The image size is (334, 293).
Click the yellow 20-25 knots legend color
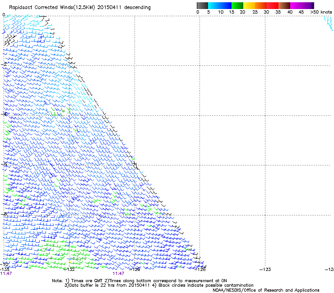[x=249, y=5]
